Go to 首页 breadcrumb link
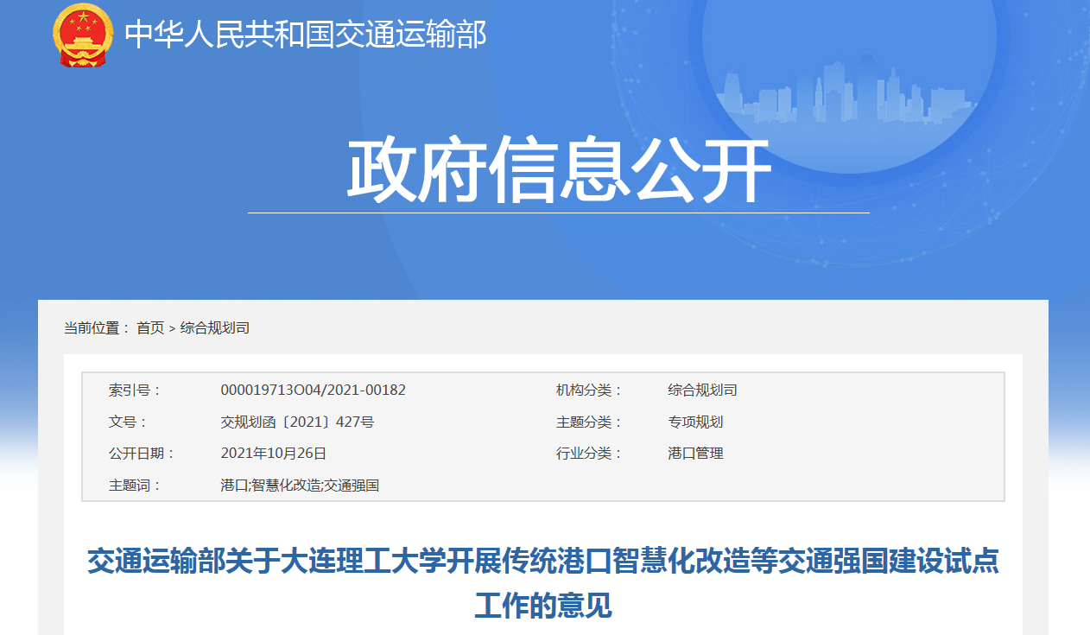The height and width of the screenshot is (635, 1090). [x=150, y=328]
